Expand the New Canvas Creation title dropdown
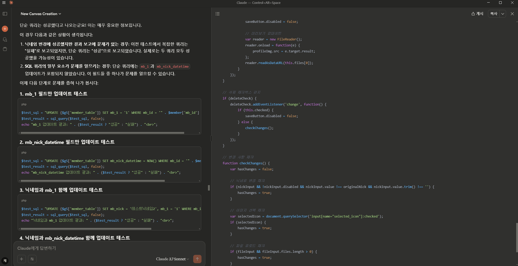 41,14
